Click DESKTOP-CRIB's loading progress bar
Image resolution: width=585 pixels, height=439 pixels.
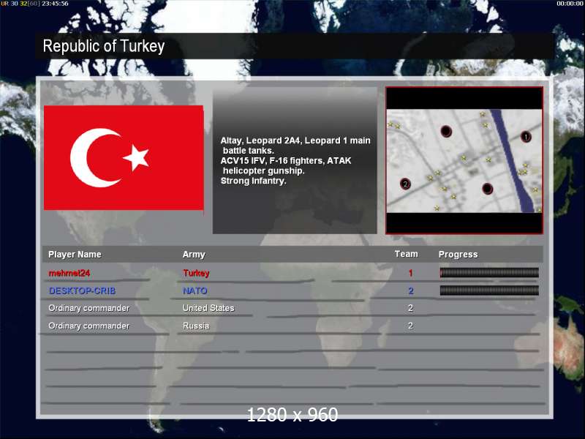tap(489, 290)
